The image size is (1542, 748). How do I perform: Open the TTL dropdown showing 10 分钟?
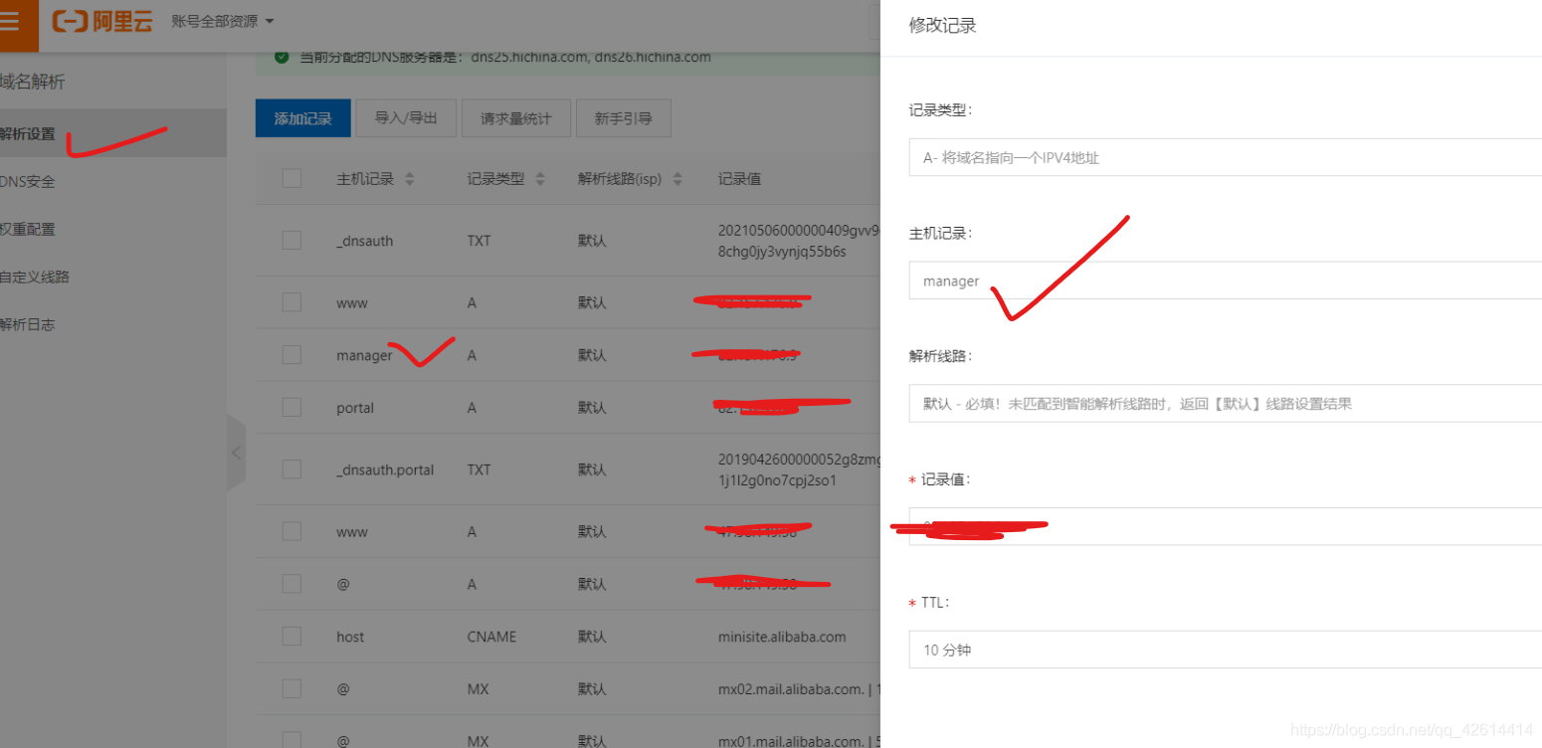[x=1225, y=650]
